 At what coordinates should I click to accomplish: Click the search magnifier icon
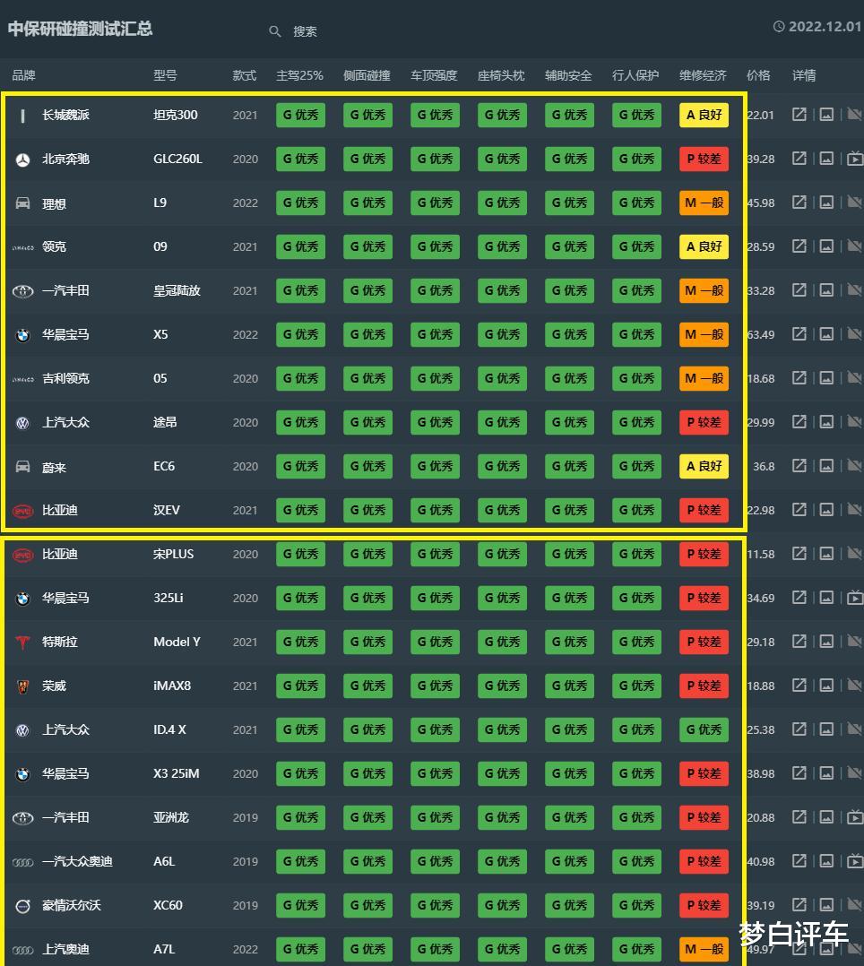275,30
